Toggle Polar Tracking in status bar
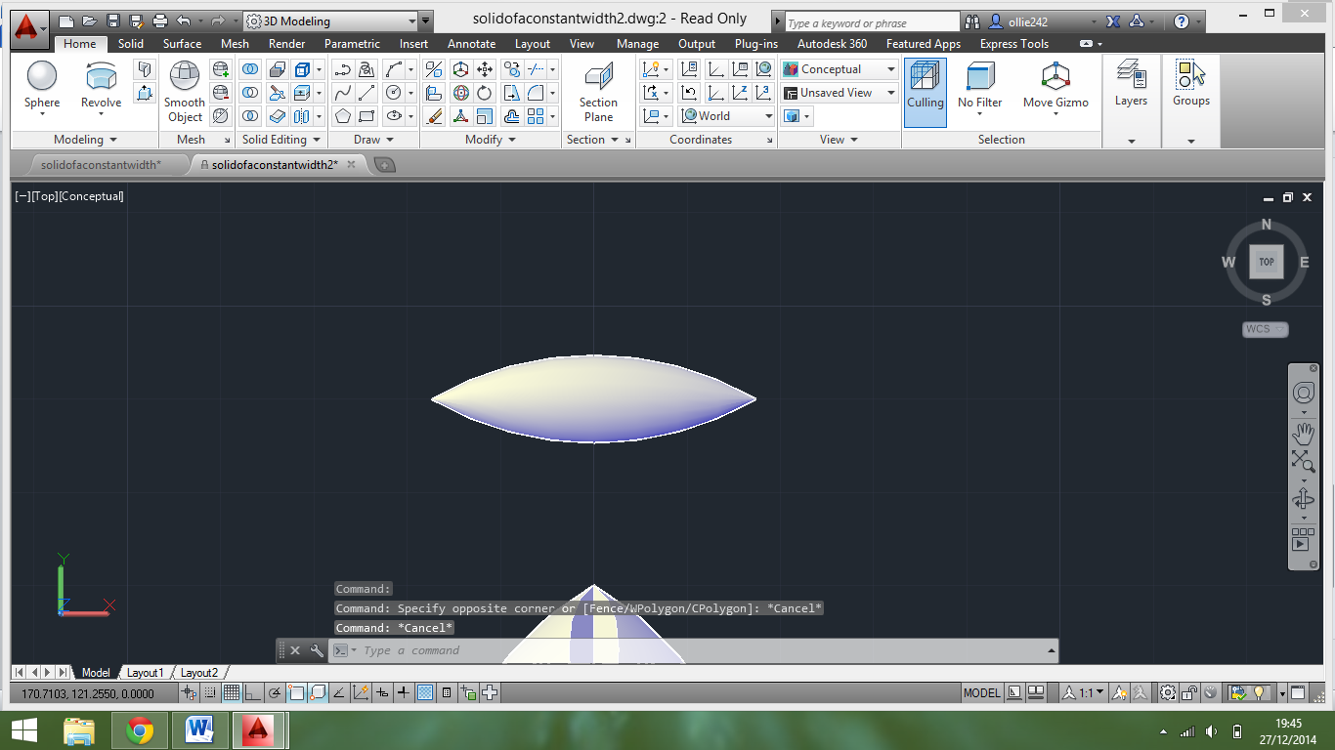The image size is (1335, 750). pyautogui.click(x=275, y=692)
